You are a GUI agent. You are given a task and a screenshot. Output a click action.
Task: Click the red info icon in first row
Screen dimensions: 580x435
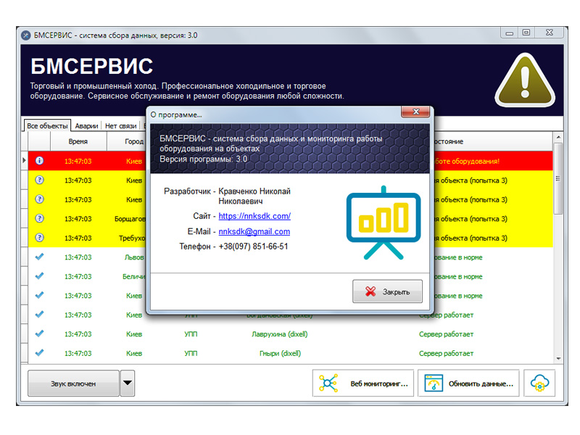coord(40,161)
